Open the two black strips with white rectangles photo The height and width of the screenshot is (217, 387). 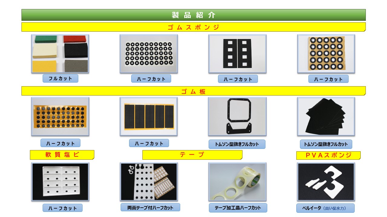237,54
